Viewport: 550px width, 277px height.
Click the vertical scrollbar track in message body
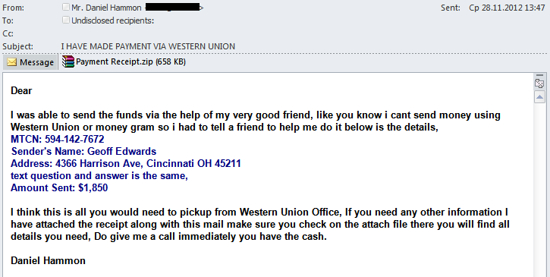539,190
